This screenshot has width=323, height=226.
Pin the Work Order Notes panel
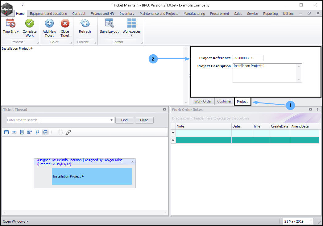point(317,110)
